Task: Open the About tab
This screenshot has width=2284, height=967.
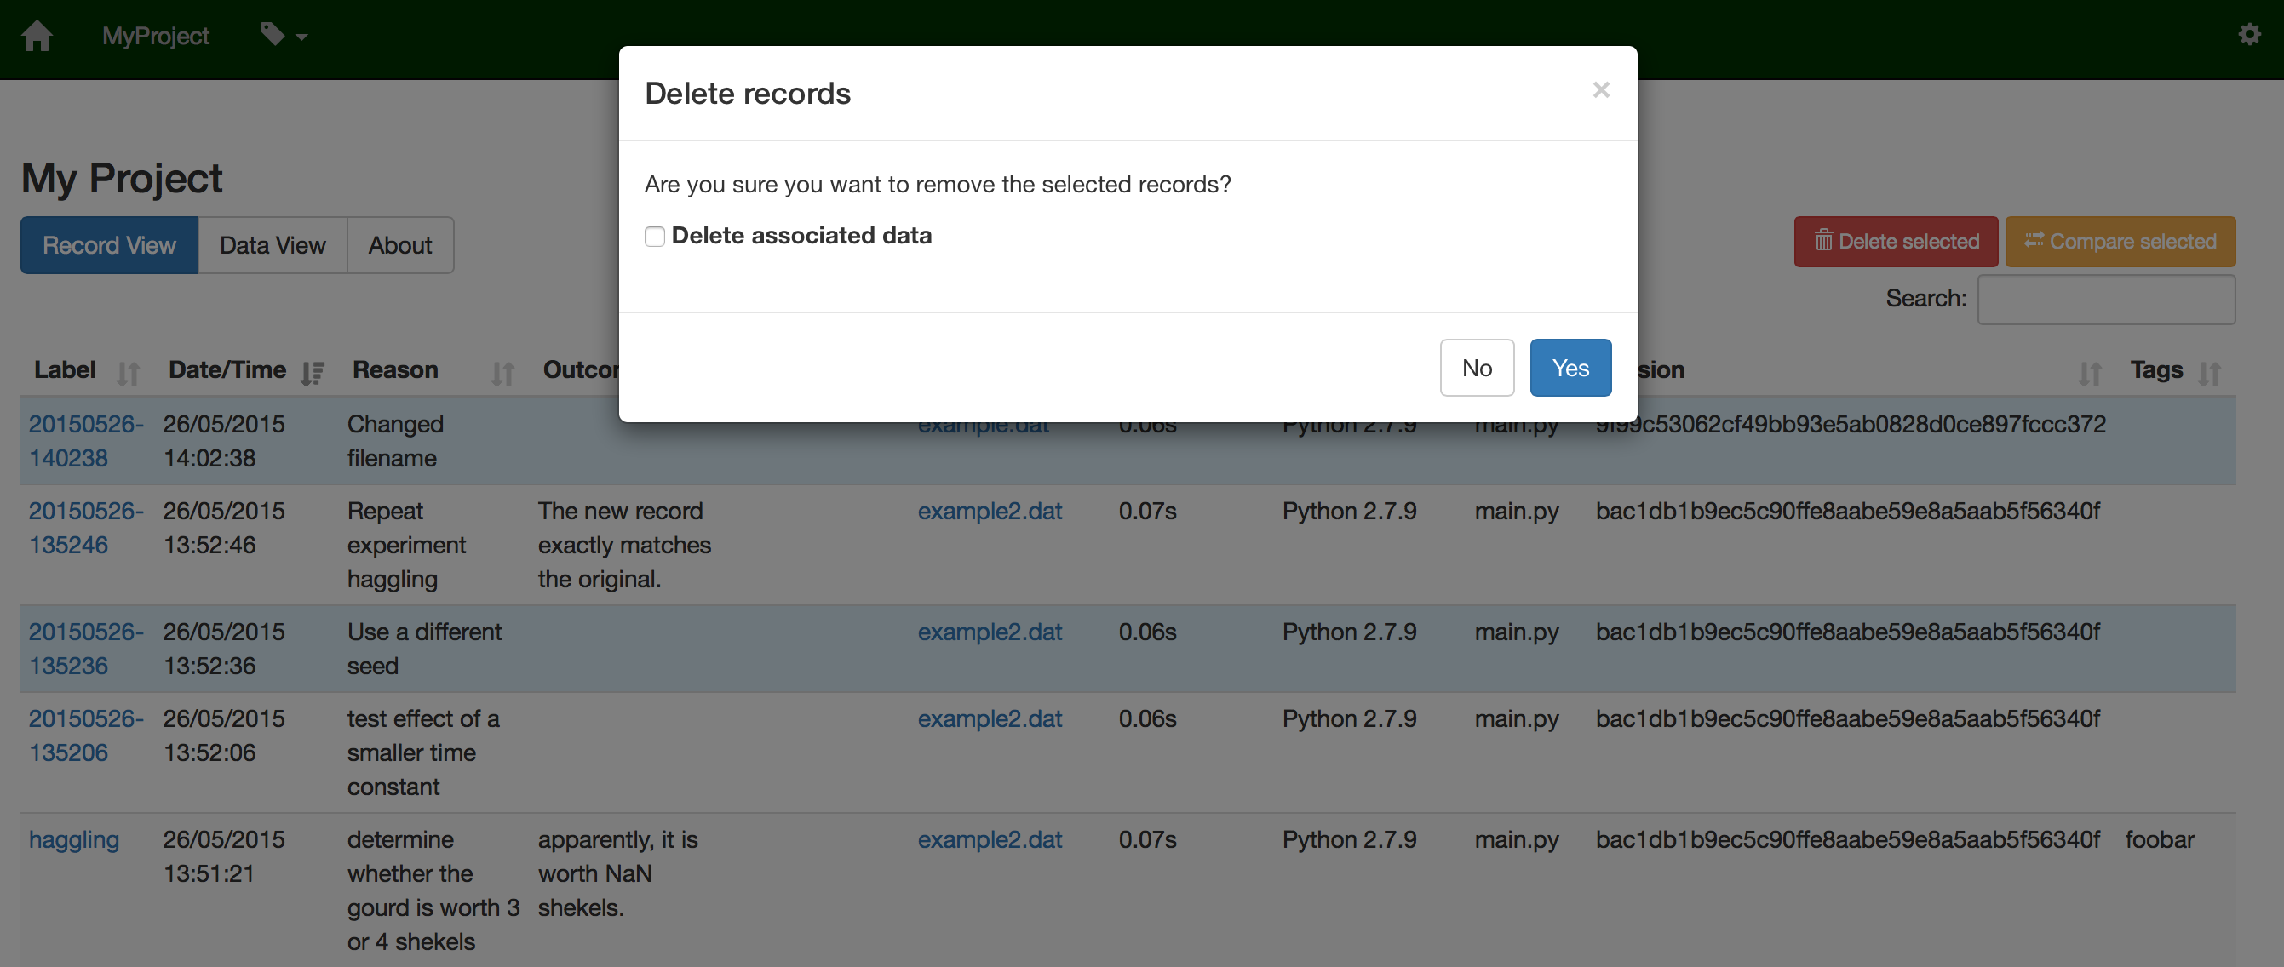Action: pyautogui.click(x=400, y=245)
